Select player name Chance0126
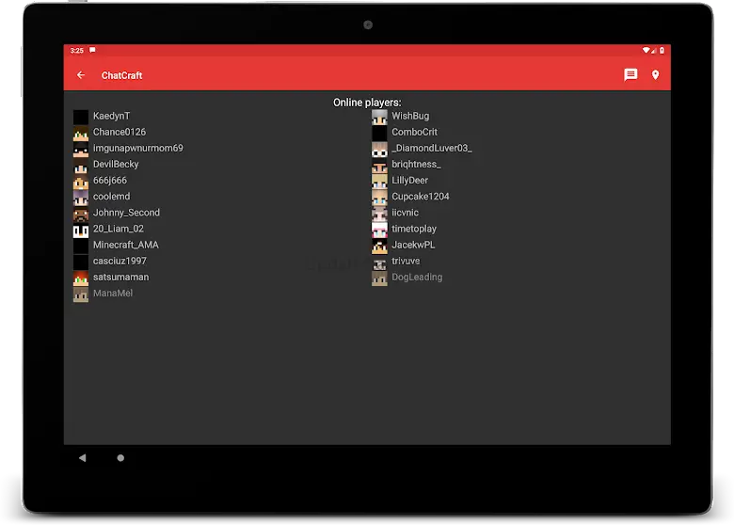Viewport: 734px width, 525px height. [120, 132]
